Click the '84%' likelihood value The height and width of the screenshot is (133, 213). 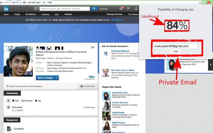point(177,26)
